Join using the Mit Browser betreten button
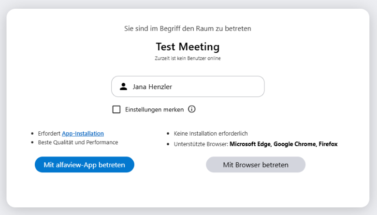This screenshot has height=215, width=377. coord(256,165)
